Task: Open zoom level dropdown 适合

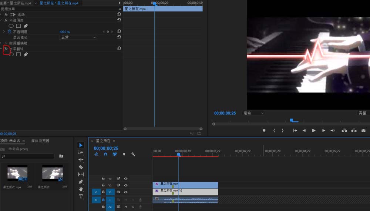Action: (253, 113)
